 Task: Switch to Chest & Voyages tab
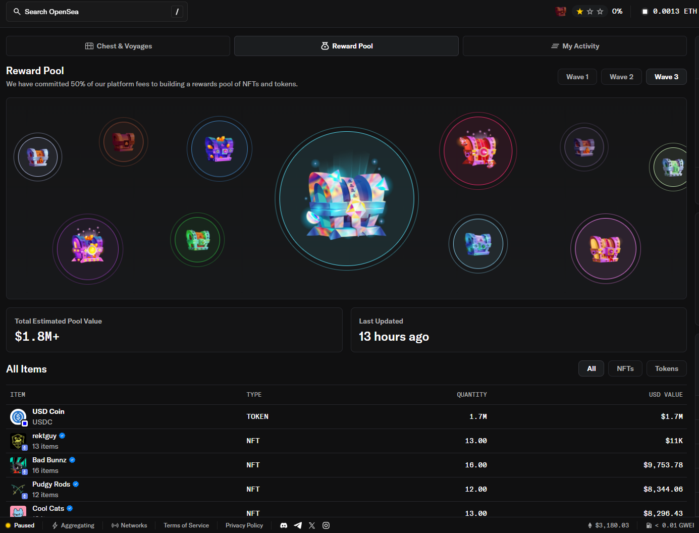(x=118, y=46)
